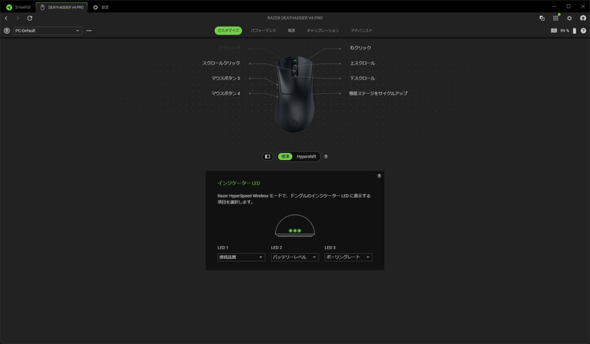The width and height of the screenshot is (590, 344).
Task: Select the マウスボタン 5 assignment label
Action: 226,78
